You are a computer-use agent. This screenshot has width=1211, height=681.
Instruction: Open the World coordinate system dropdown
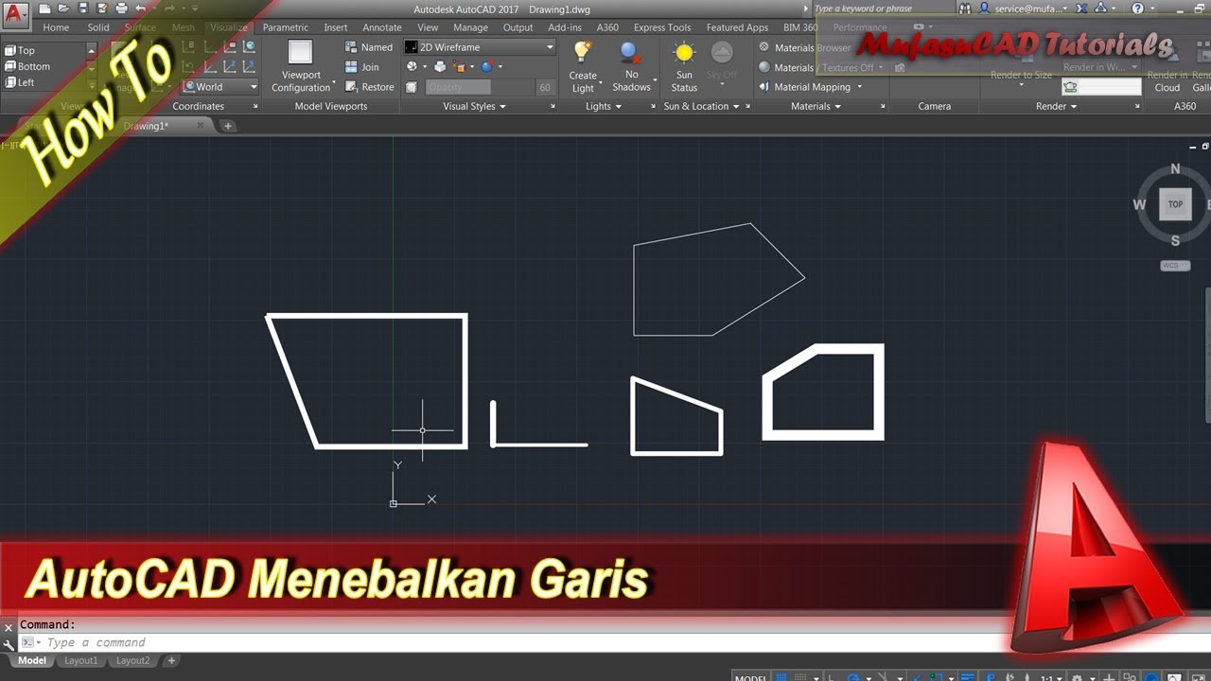pos(220,87)
